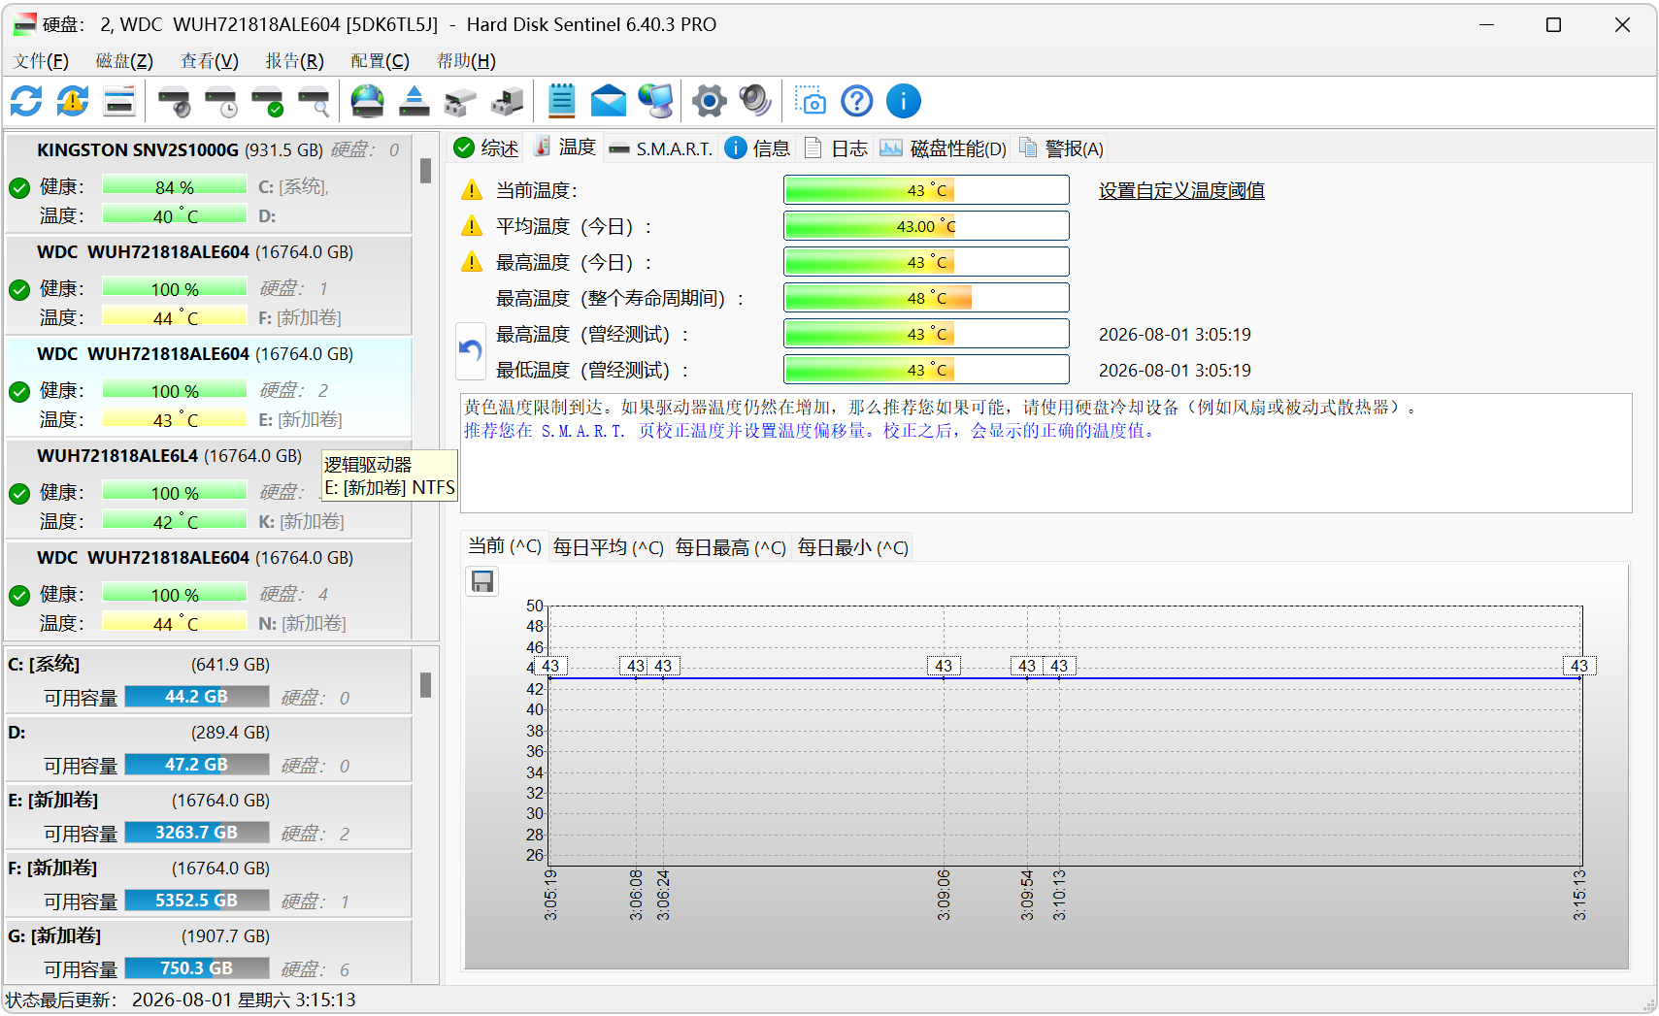Click the 状态最后更新 status bar text
Viewport: 1659px width, 1016px height.
pos(181,1000)
